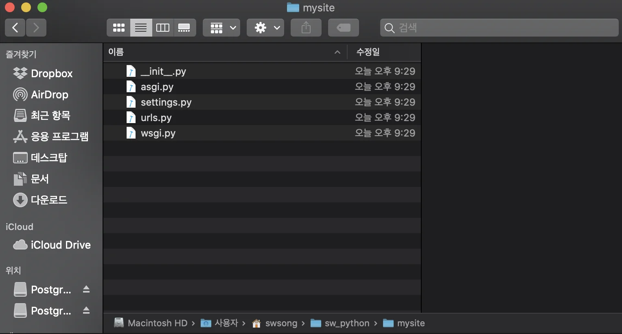Open iCloud Drive in sidebar
This screenshot has width=622, height=334.
point(60,245)
